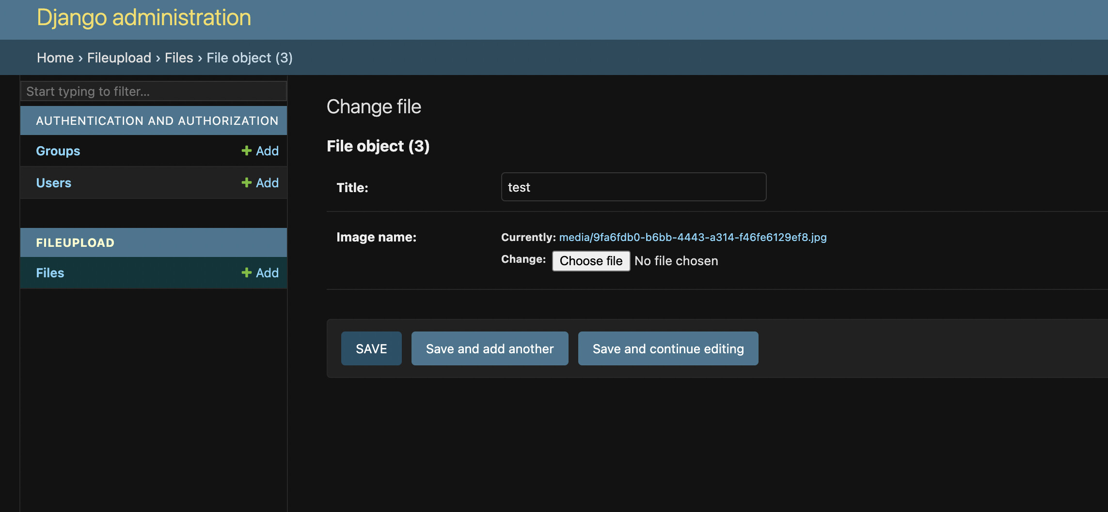Image resolution: width=1108 pixels, height=512 pixels.
Task: Navigate to Files in the breadcrumb
Action: click(179, 58)
